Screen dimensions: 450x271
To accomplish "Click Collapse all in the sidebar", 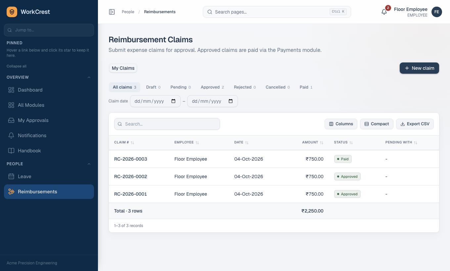I will click(x=17, y=66).
